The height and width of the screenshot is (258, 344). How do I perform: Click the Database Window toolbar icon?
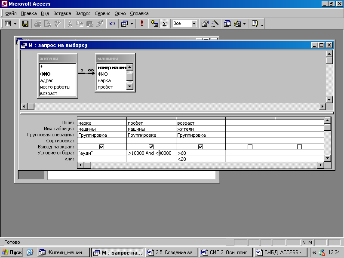coord(227,24)
